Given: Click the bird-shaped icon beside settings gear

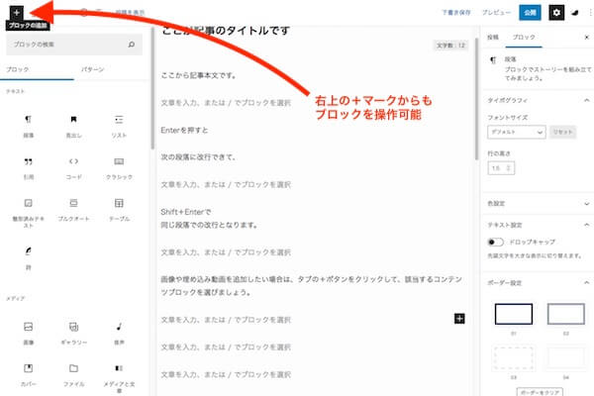Looking at the screenshot, I should [575, 13].
